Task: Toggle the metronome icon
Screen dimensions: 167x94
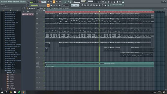Action: (48, 2)
